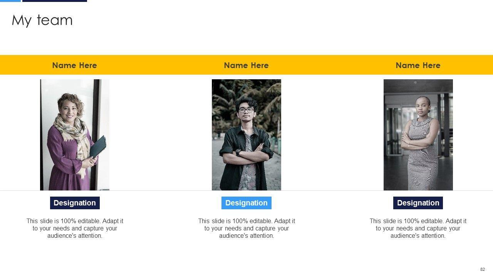Select the right description text block

click(418, 228)
